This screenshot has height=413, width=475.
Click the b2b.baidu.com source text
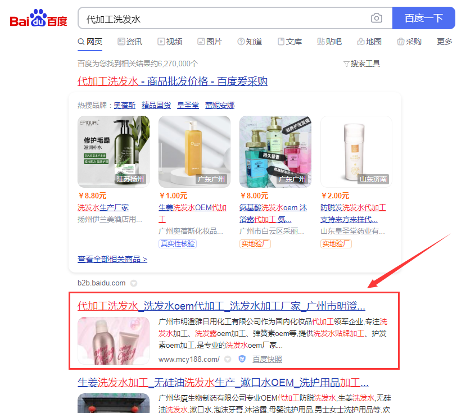click(102, 283)
